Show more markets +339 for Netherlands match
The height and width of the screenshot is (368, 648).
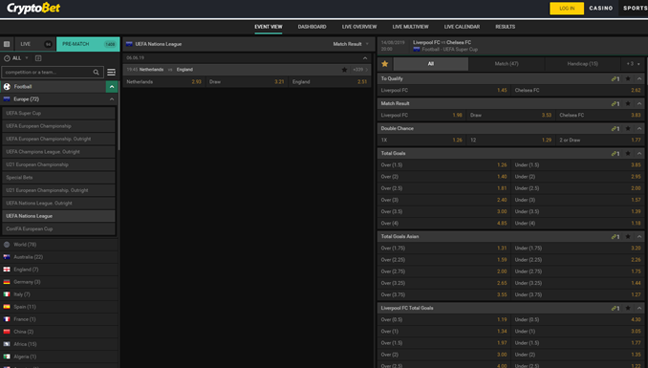click(360, 70)
